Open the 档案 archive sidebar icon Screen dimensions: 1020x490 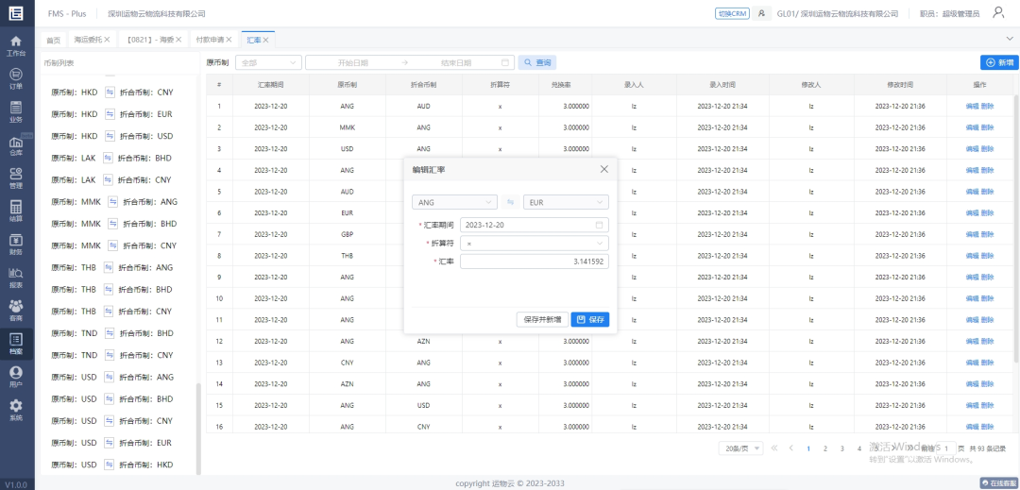pos(16,344)
